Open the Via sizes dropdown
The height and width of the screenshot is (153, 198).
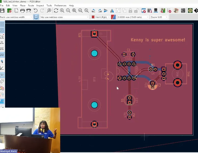pos(64,17)
